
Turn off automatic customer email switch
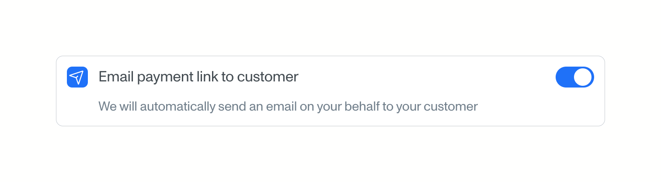(574, 77)
